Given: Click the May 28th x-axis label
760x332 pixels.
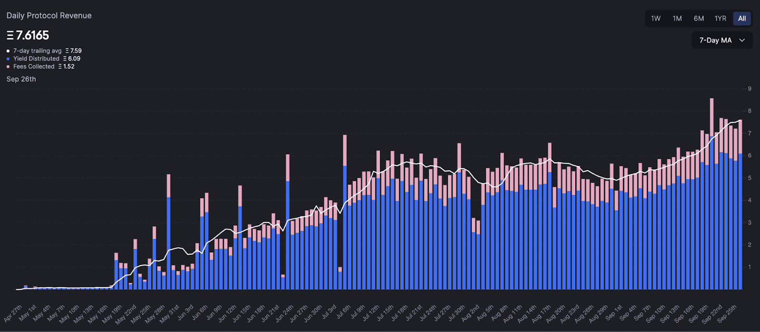Looking at the screenshot, I should click(x=156, y=314).
